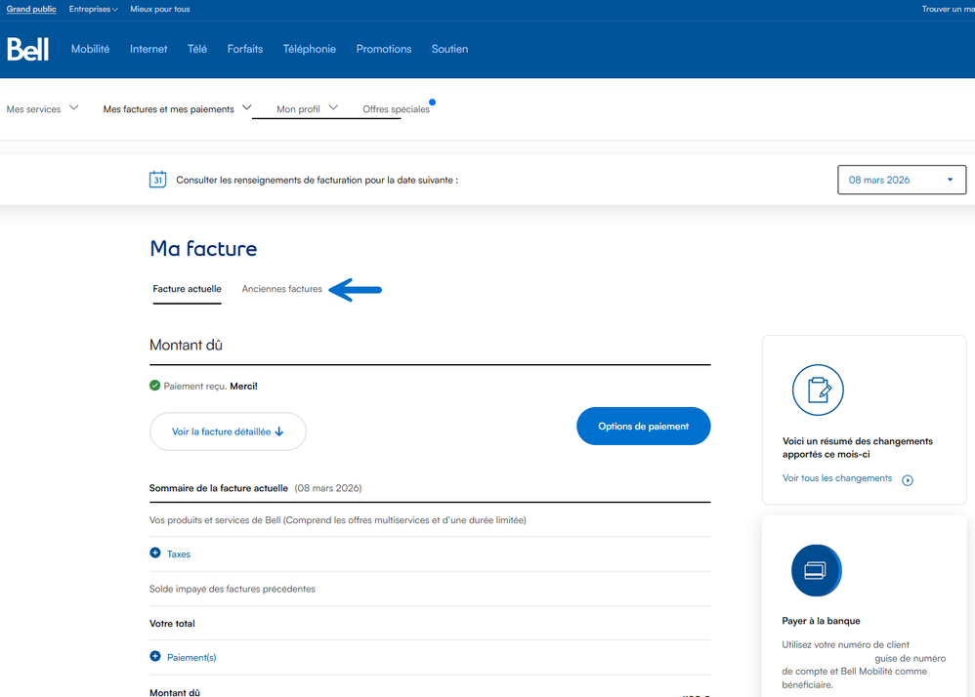Open Télé navigation item
Viewport: 975px width, 697px height.
197,49
